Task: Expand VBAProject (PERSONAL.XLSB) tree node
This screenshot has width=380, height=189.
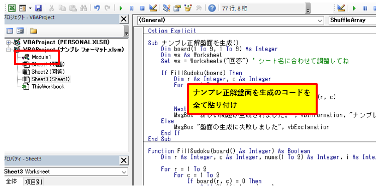Action: tap(9, 42)
